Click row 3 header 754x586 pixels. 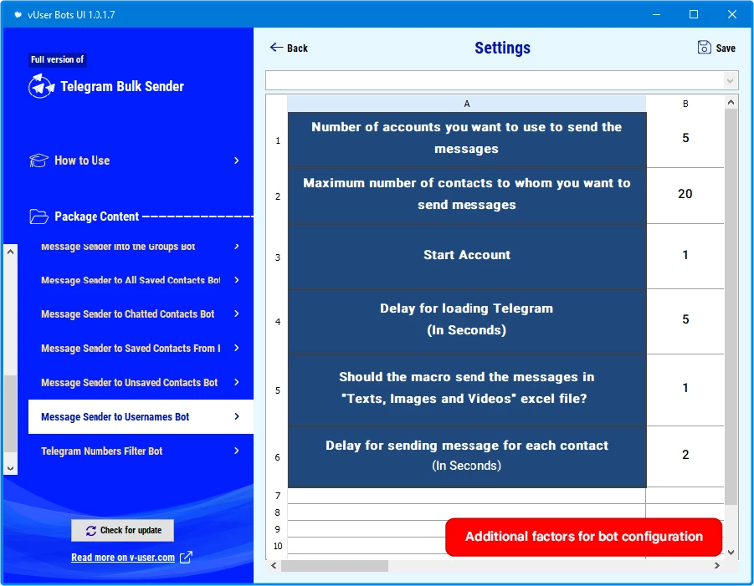278,257
